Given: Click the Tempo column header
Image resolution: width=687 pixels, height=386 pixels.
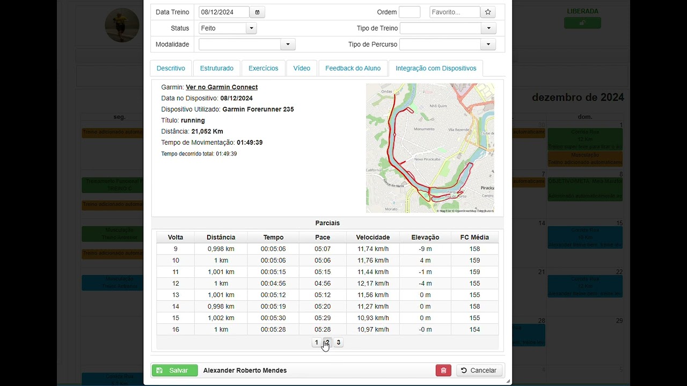Looking at the screenshot, I should [x=273, y=237].
